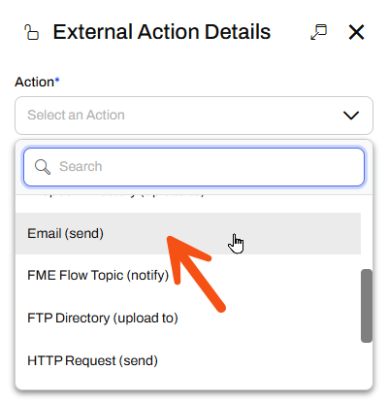The height and width of the screenshot is (404, 388).
Task: Open the Select an Action combo box
Action: pos(194,116)
